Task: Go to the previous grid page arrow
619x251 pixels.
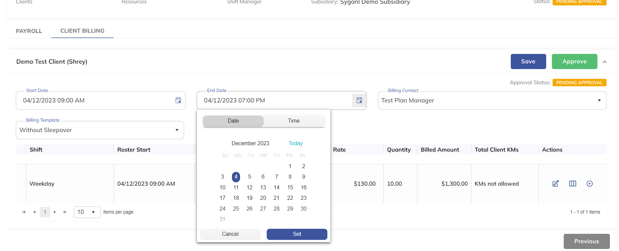Action: (34, 212)
